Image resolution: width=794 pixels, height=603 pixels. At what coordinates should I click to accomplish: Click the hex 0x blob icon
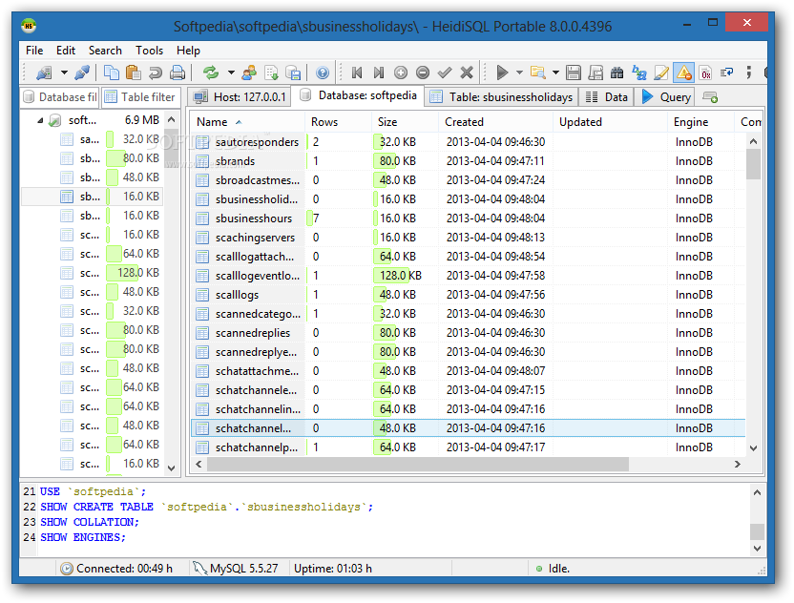tap(706, 73)
